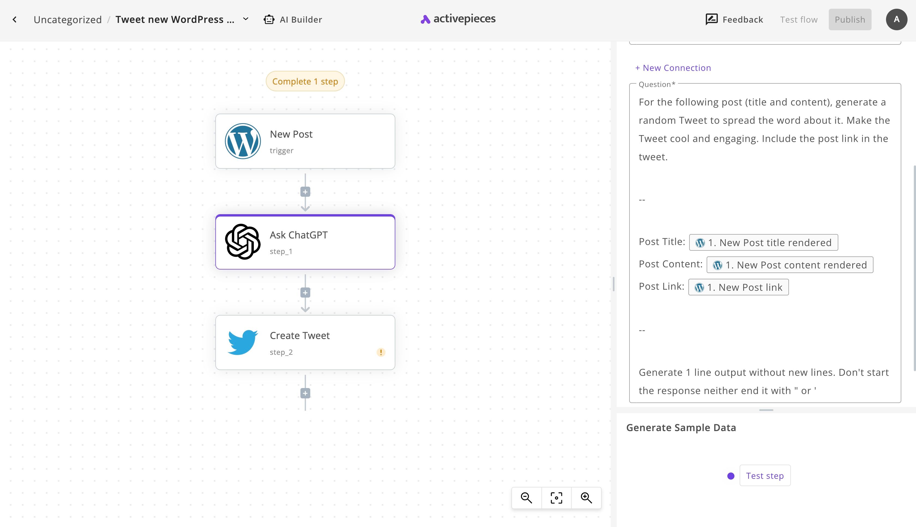916x527 pixels.
Task: Fit flow to screen
Action: (556, 498)
